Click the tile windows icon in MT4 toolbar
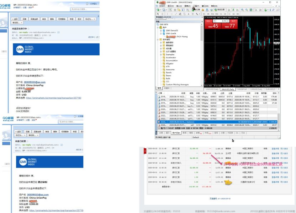Image resolution: width=296 pixels, height=213 pixels. [251, 10]
